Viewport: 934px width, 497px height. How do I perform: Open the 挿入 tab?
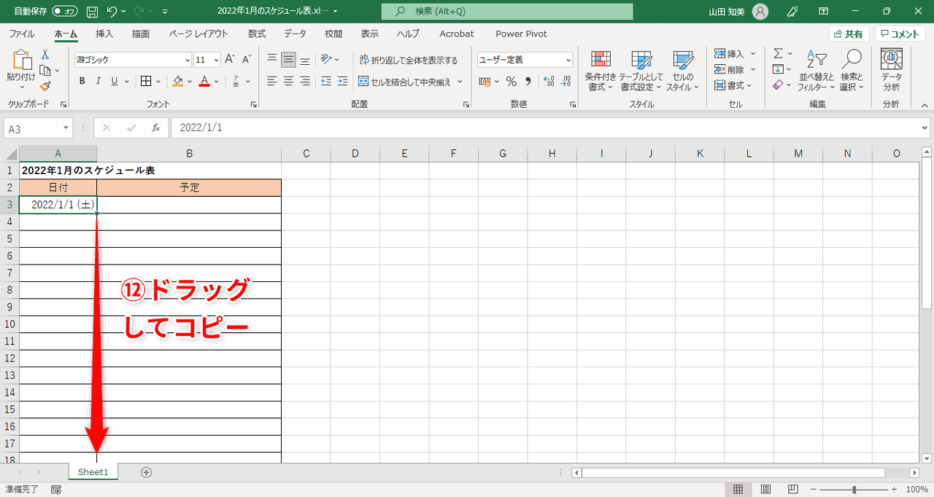pos(104,34)
